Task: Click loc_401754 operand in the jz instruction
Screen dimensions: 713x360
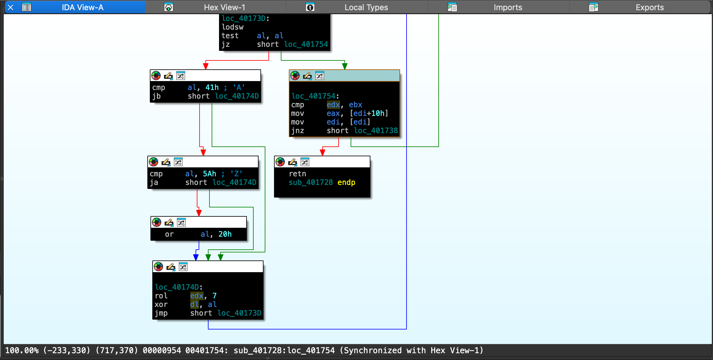Action: [x=306, y=44]
